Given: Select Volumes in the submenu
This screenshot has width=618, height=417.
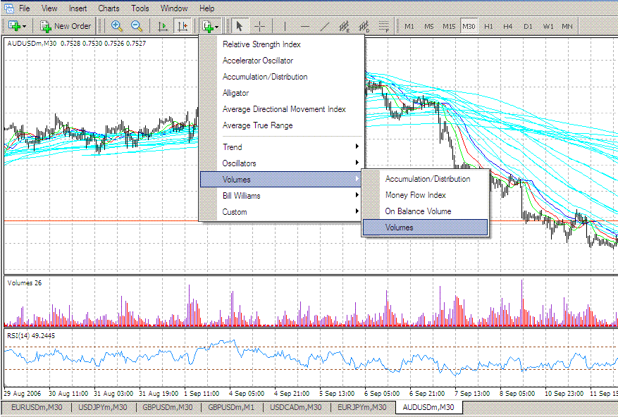Looking at the screenshot, I should click(425, 228).
